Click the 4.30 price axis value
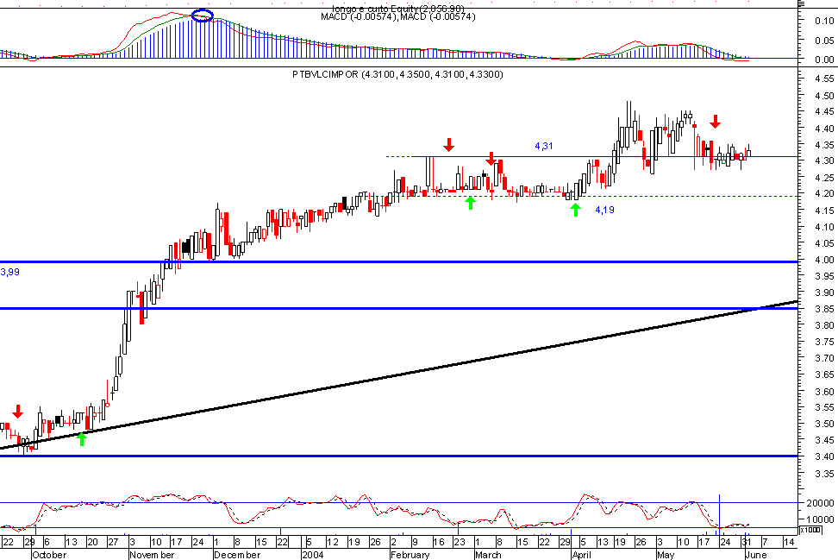The width and height of the screenshot is (838, 560). point(825,161)
